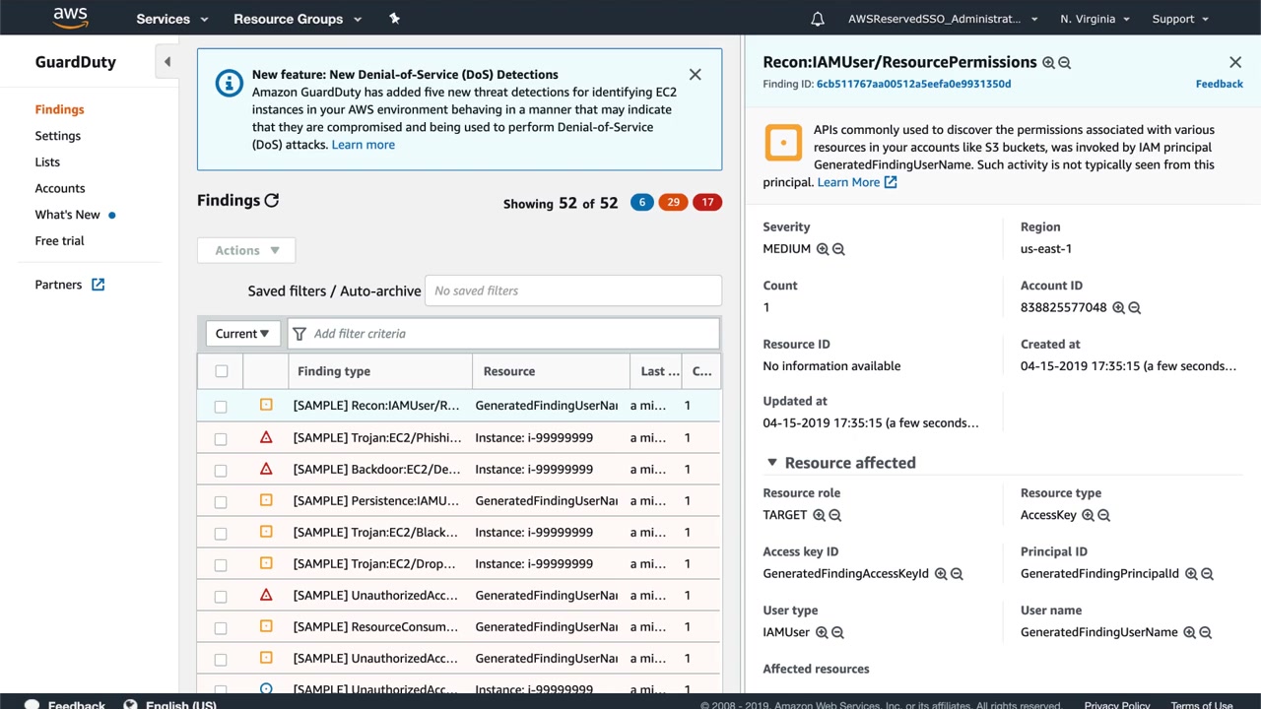Click the red high-severity count badge
This screenshot has width=1261, height=709.
pyautogui.click(x=707, y=203)
